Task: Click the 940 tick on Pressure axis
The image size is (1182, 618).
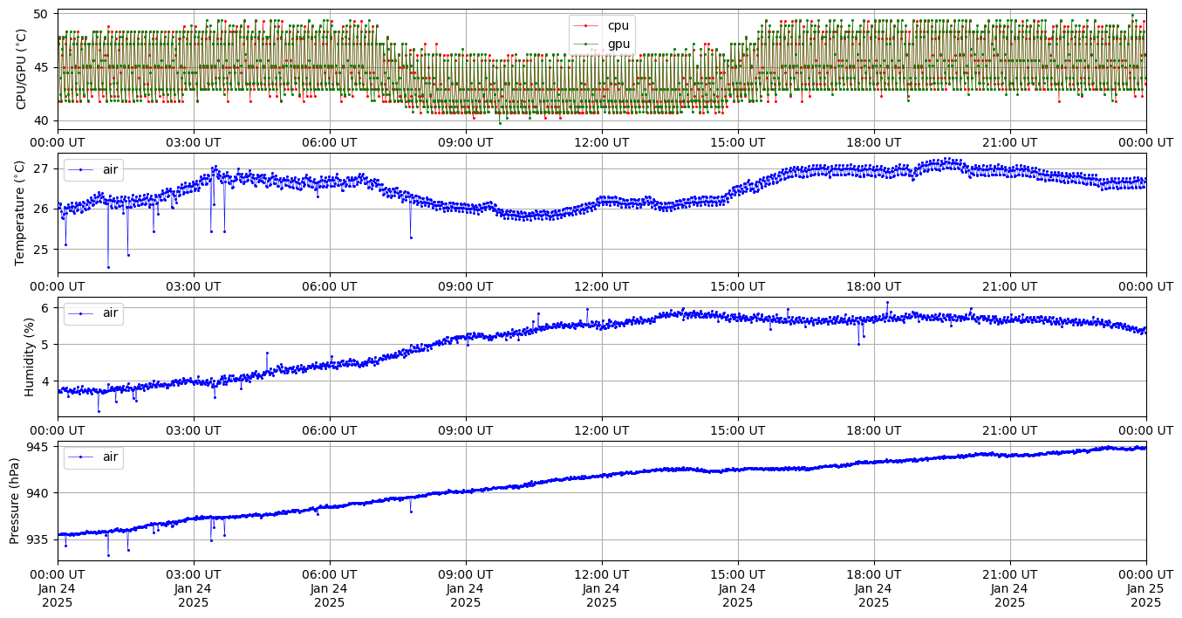Action: point(40,492)
